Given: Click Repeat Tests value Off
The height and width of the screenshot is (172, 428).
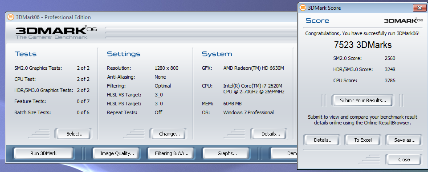Looking at the screenshot, I should 158,112.
